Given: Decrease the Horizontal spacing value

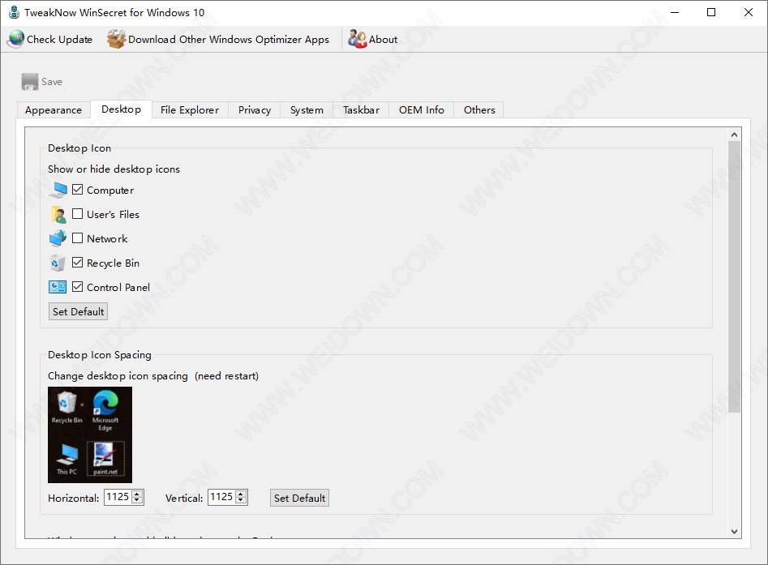Looking at the screenshot, I should point(137,500).
